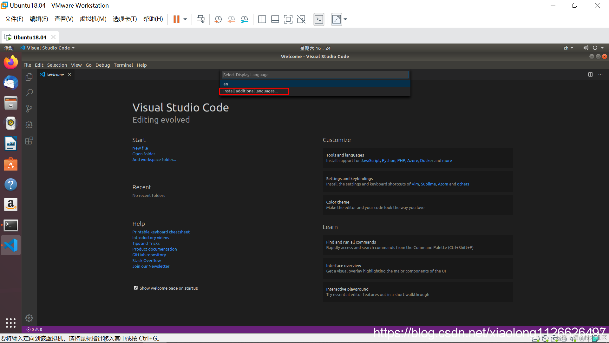The width and height of the screenshot is (609, 343).
Task: Click the Manage gear icon
Action: (x=29, y=318)
